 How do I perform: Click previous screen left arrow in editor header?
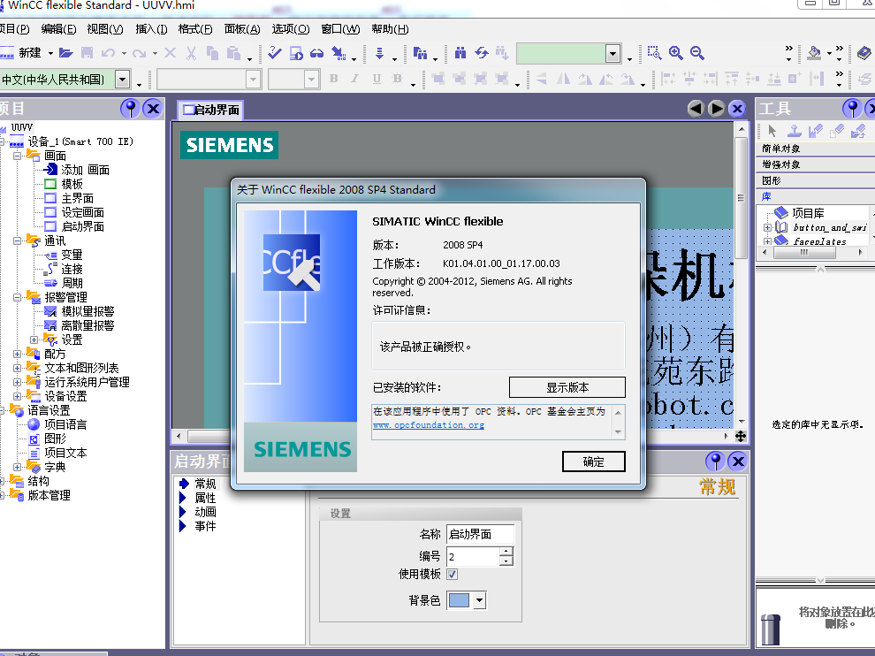[696, 109]
